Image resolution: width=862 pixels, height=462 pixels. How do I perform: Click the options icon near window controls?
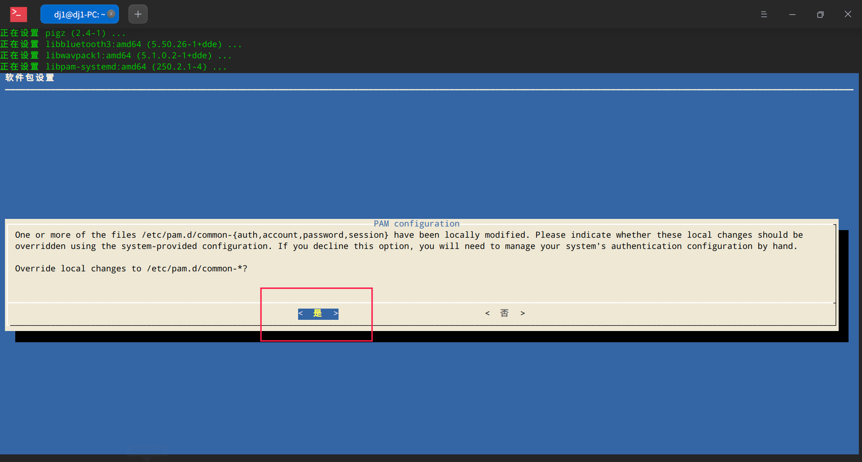pos(765,14)
